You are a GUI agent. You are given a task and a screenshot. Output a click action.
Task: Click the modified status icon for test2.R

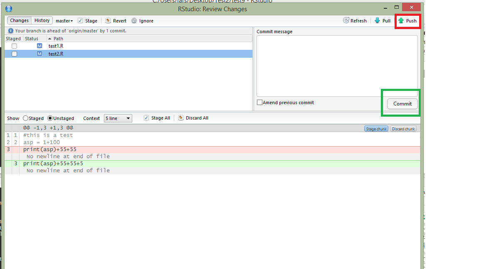coord(40,54)
